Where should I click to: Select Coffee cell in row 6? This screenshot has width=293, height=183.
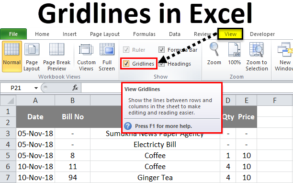155,167
